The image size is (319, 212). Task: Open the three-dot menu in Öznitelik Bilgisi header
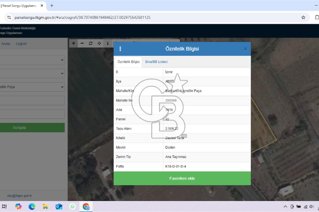[x=120, y=49]
